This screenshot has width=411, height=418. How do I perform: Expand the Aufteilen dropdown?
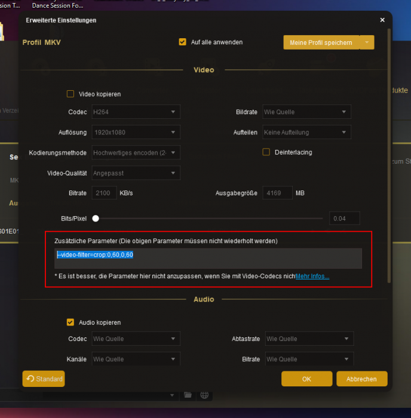[x=306, y=132]
